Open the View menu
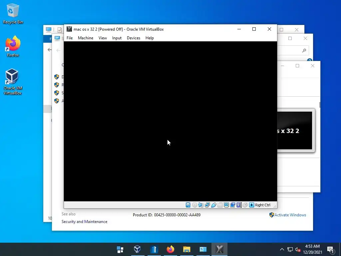Screen dimensions: 341x256 tap(103, 38)
